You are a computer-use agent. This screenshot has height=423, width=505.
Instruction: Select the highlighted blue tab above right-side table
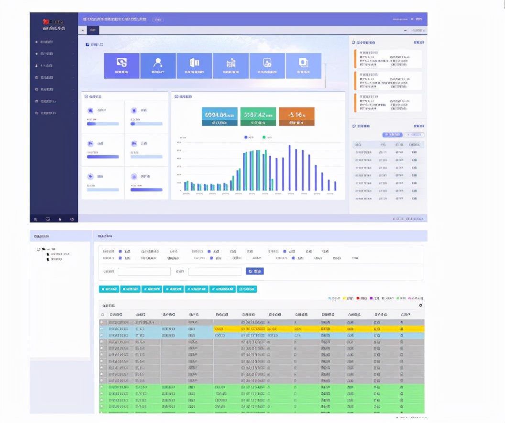(x=392, y=135)
